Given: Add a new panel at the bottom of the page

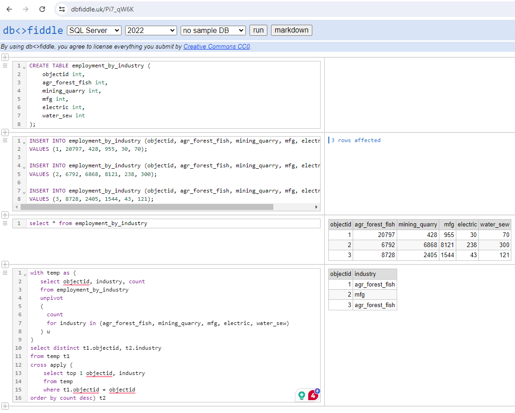Looking at the screenshot, I should point(5,406).
